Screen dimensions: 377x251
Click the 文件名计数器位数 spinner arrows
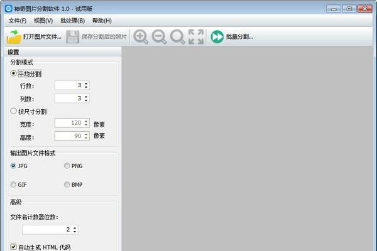tap(75, 230)
